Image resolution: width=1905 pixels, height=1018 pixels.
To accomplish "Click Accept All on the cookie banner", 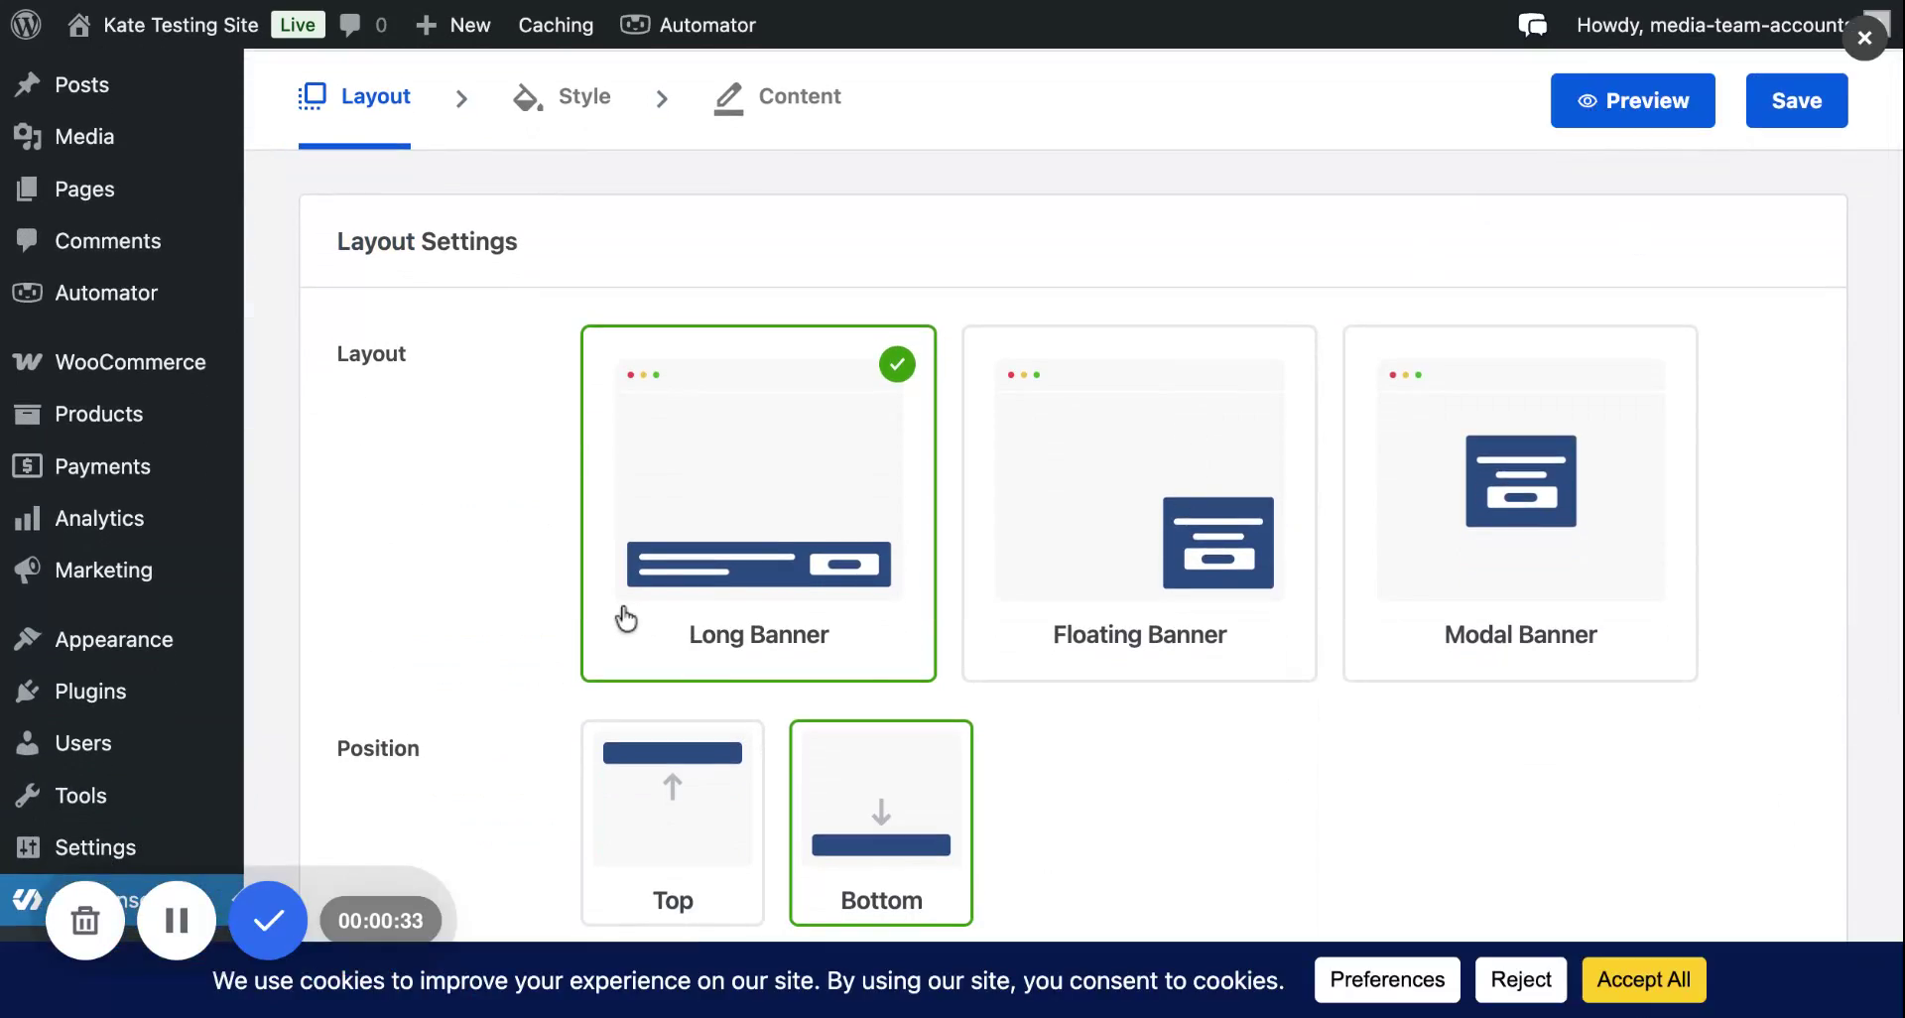I will [x=1643, y=979].
